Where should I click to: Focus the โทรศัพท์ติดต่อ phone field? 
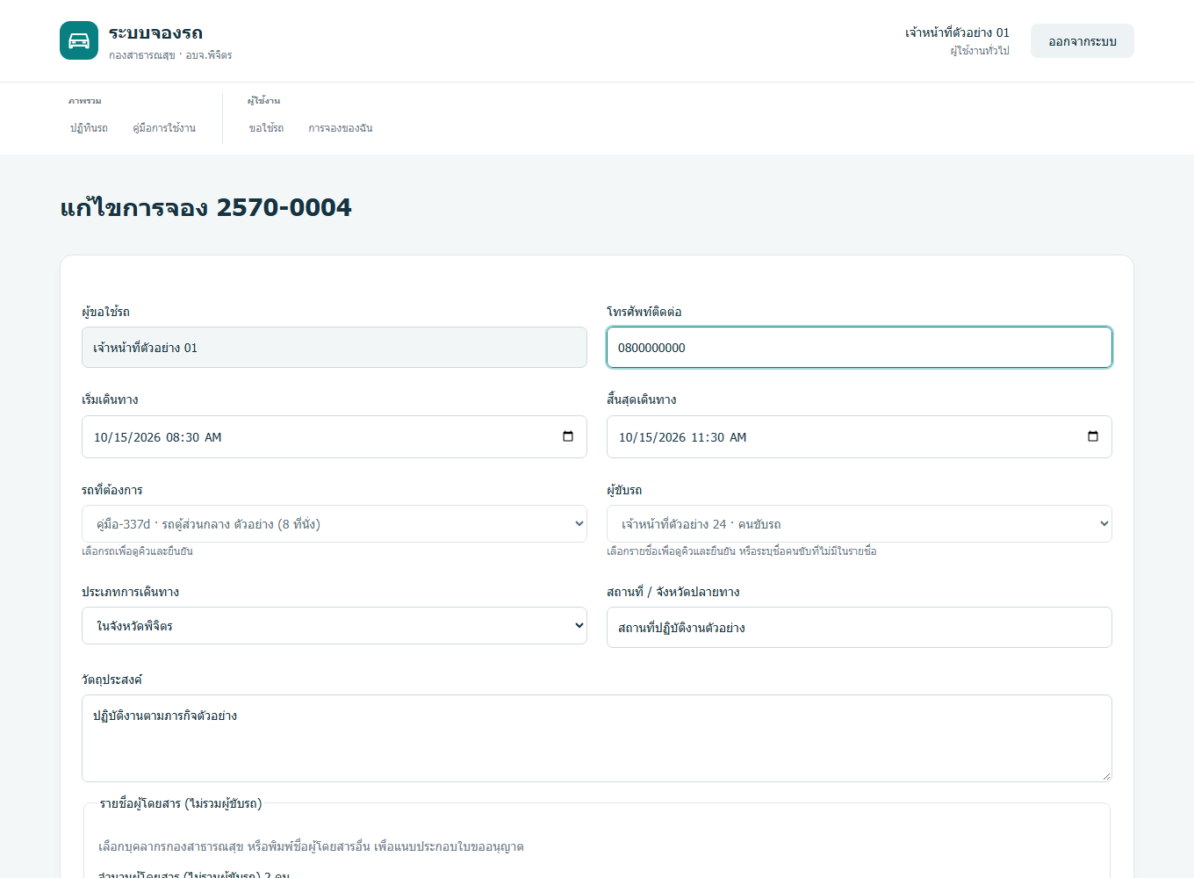click(860, 348)
